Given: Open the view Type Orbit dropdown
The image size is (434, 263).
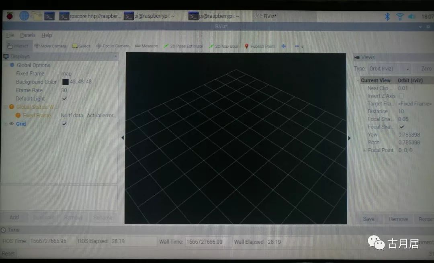Looking at the screenshot, I should (x=389, y=69).
